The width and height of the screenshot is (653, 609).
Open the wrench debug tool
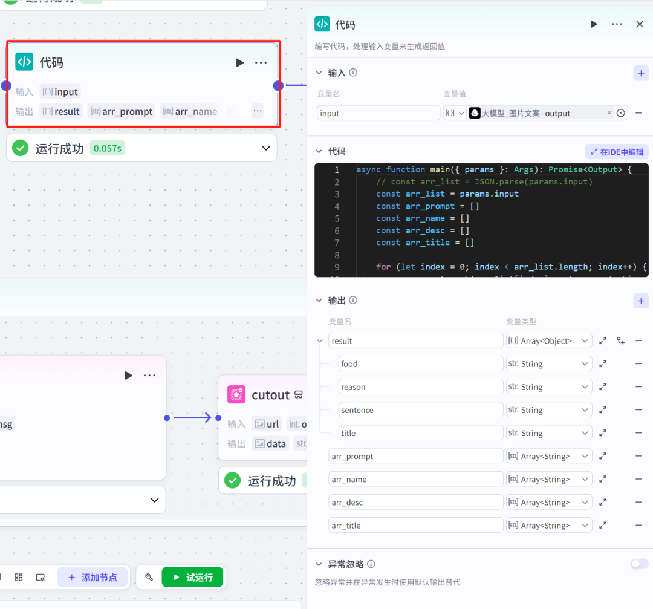(x=149, y=577)
